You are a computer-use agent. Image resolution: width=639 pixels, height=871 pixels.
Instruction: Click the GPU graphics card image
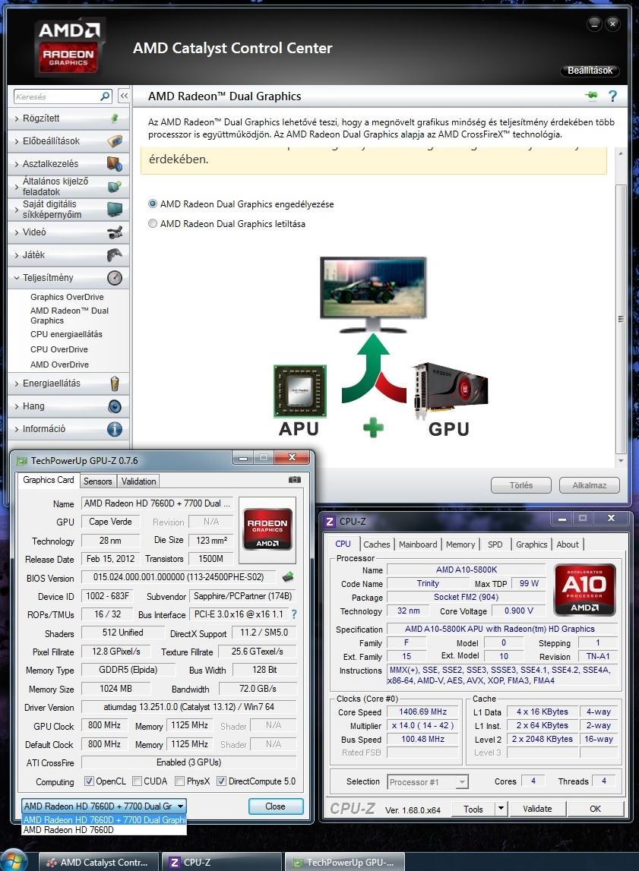450,390
